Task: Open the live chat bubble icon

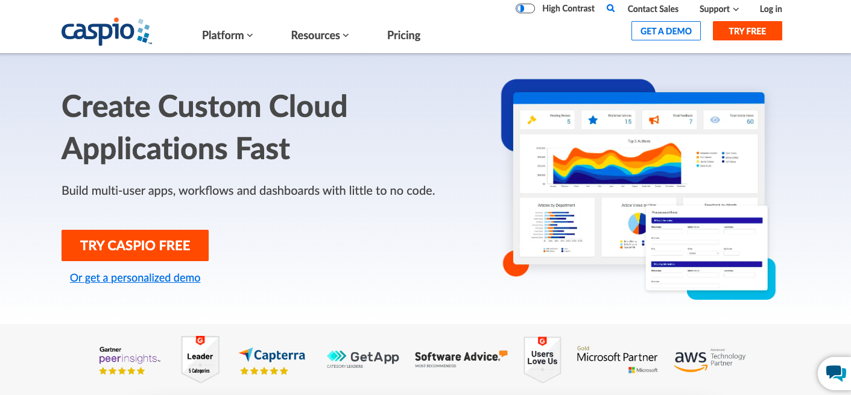Action: coord(835,373)
